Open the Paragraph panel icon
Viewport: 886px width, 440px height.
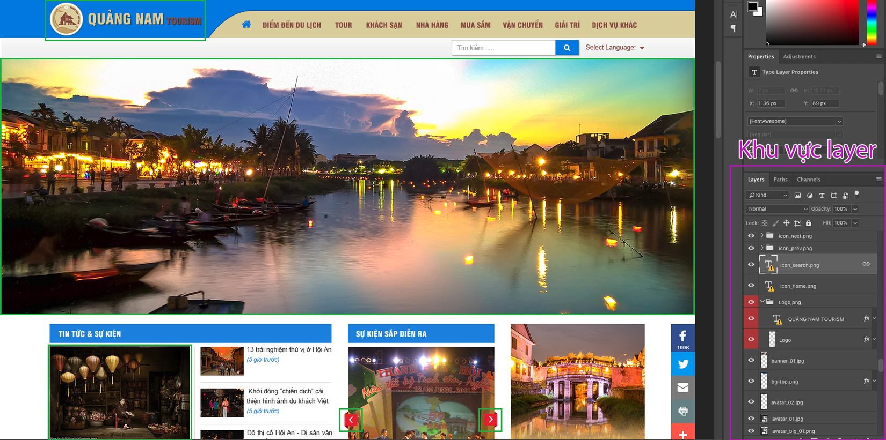pos(734,28)
